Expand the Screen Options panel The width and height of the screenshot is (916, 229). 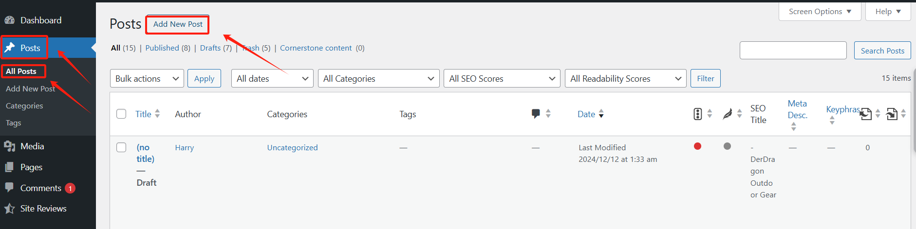820,12
